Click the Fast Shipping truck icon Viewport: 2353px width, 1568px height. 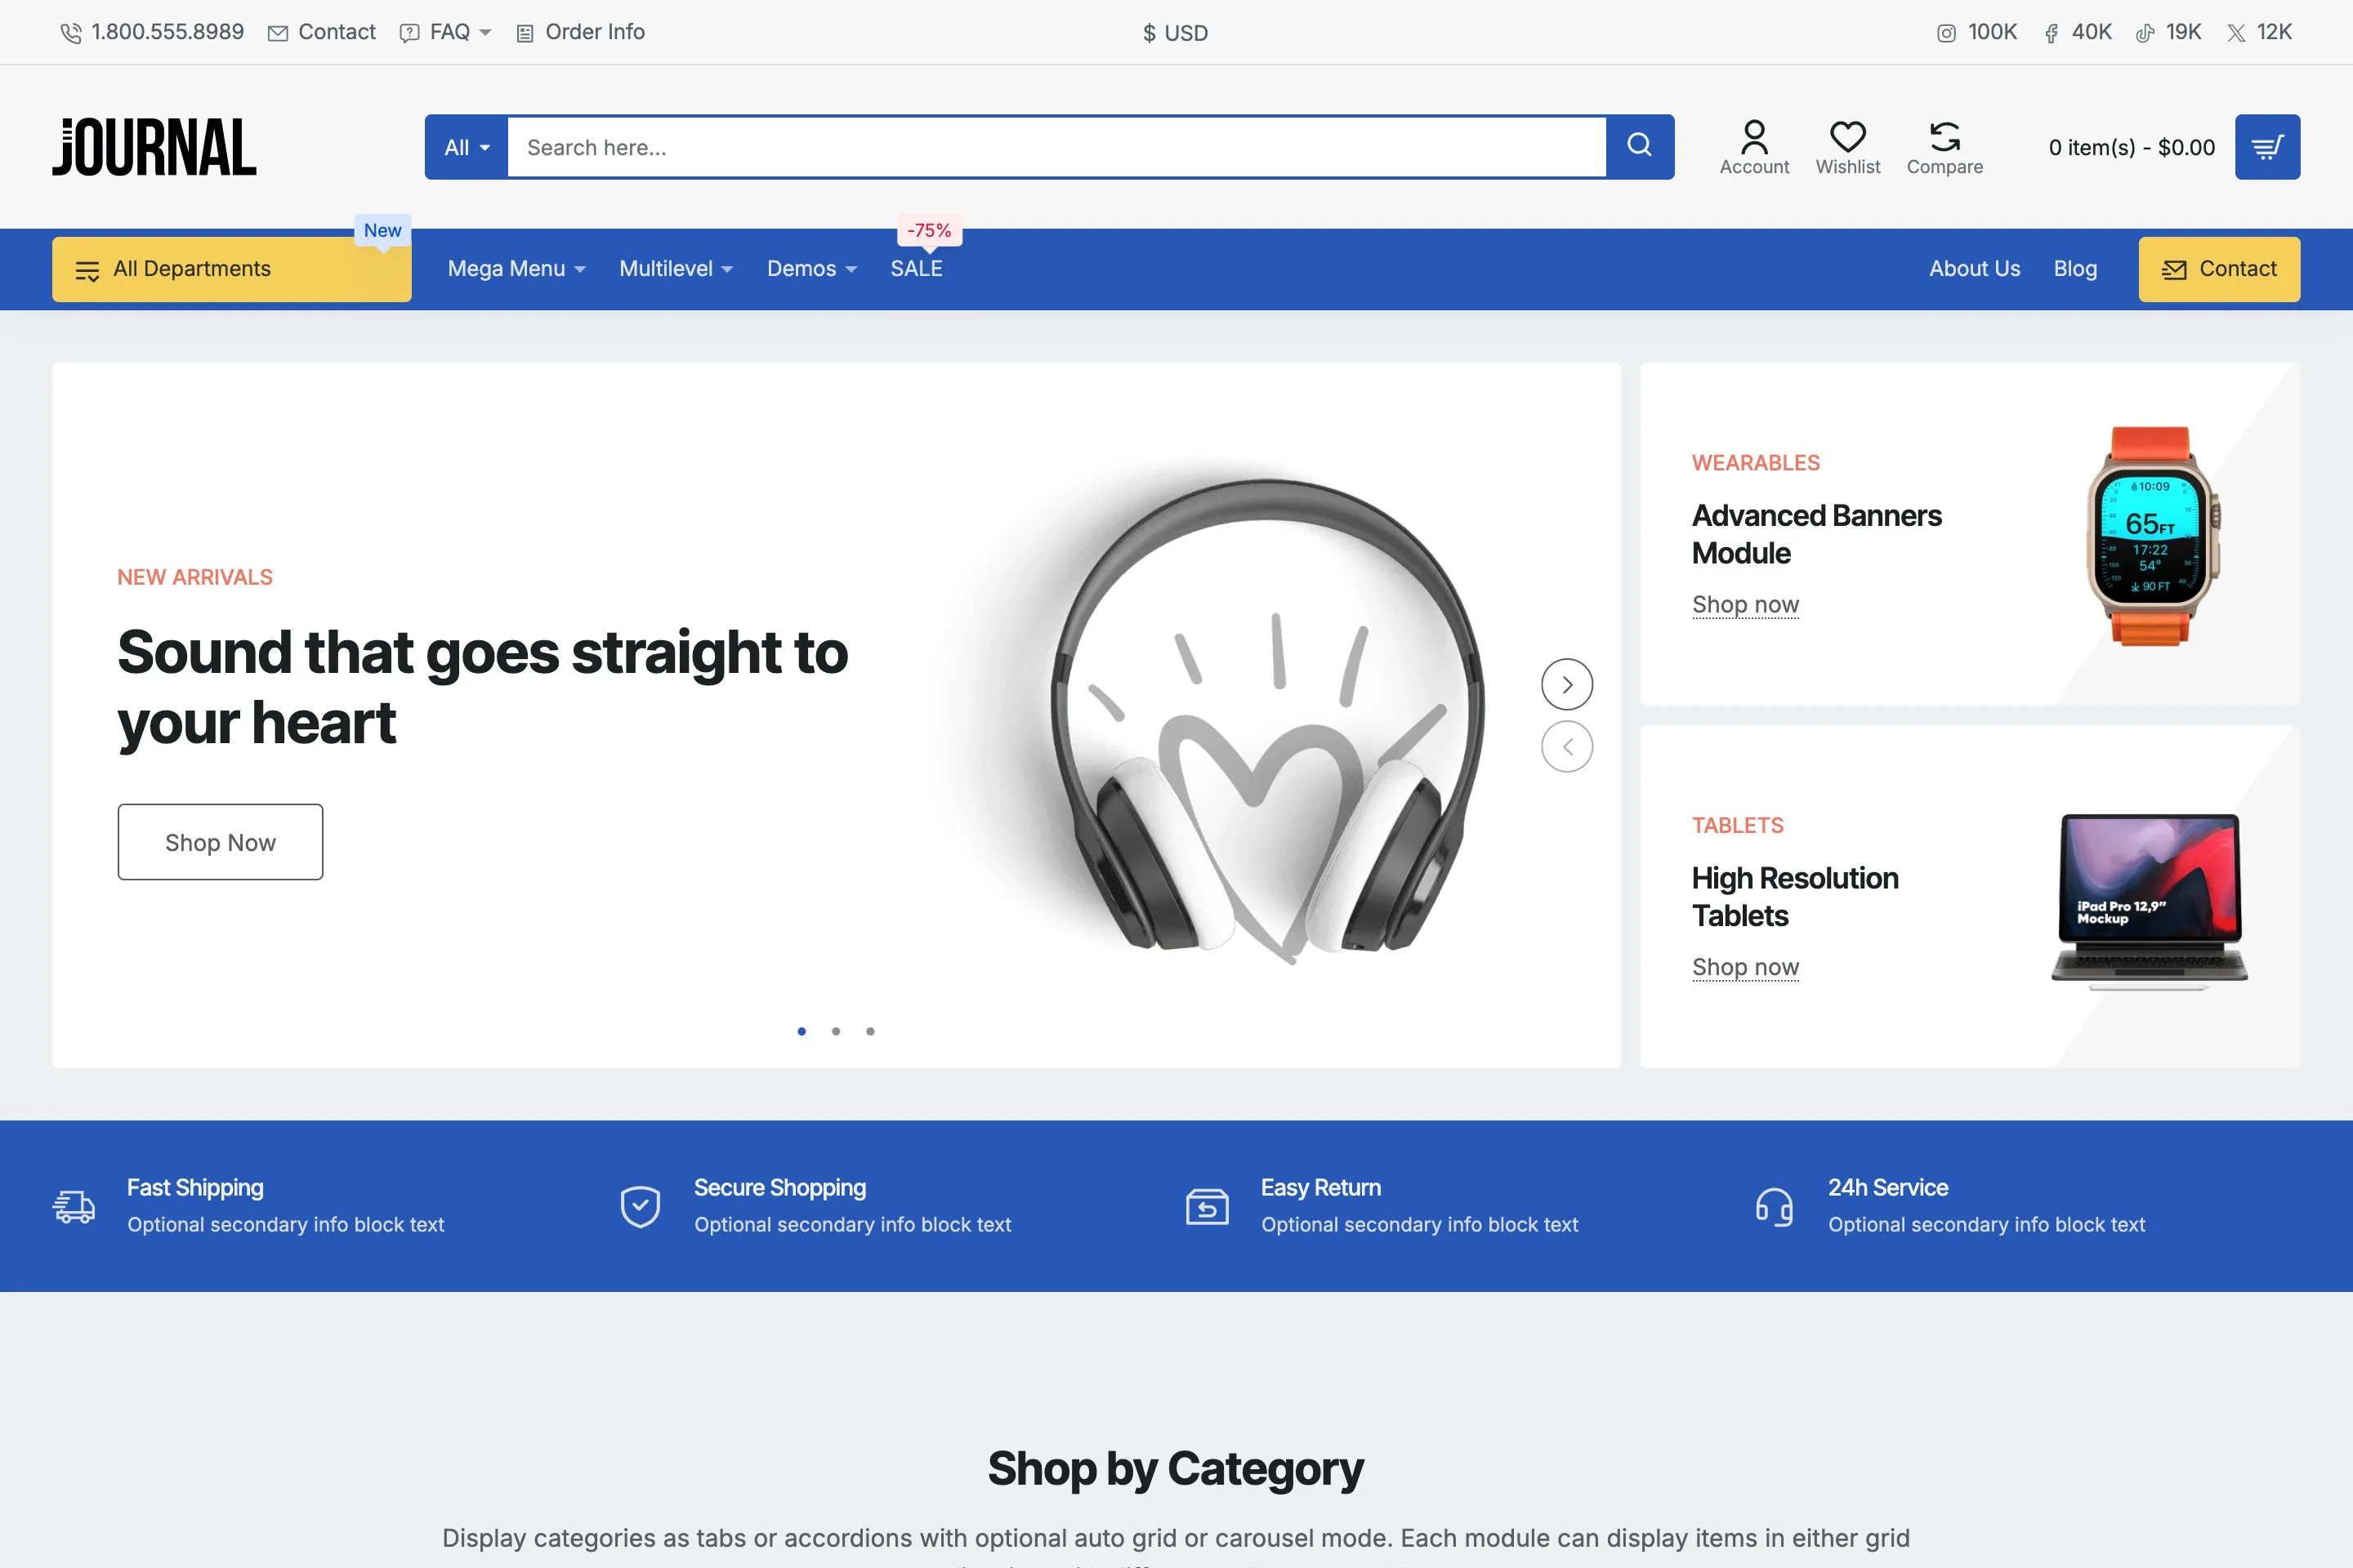pos(74,1206)
